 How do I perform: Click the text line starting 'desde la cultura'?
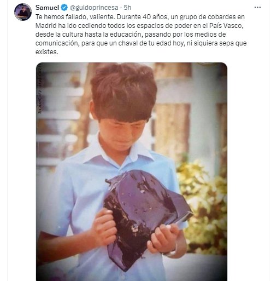click(x=131, y=35)
